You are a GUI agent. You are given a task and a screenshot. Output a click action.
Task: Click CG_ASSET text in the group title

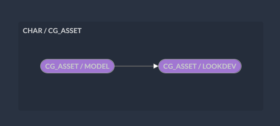tap(65, 31)
